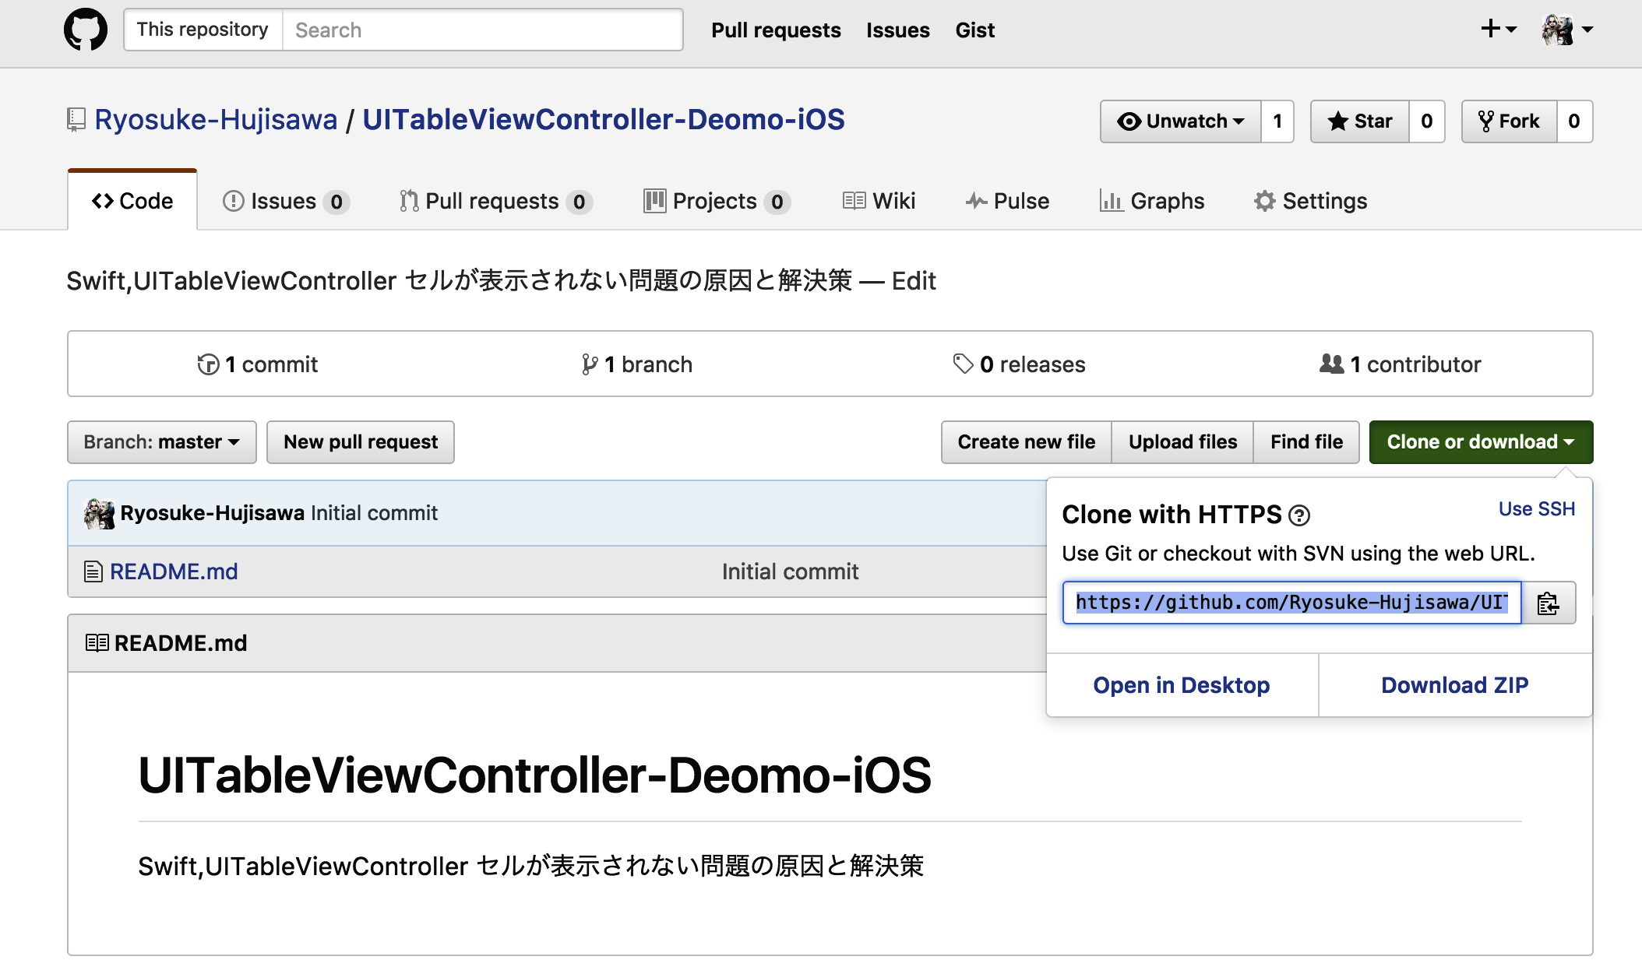Screen dimensions: 1642x967
Task: Click This repository search scope
Action: 203,30
